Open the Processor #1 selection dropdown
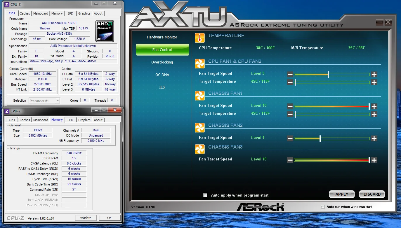The image size is (401, 228). pos(44,101)
